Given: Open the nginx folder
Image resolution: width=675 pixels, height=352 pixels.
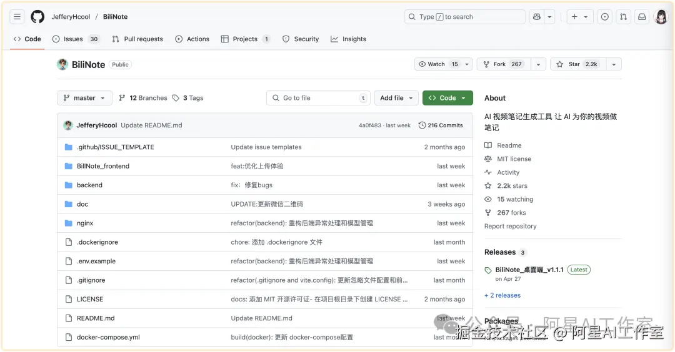Looking at the screenshot, I should [x=85, y=223].
